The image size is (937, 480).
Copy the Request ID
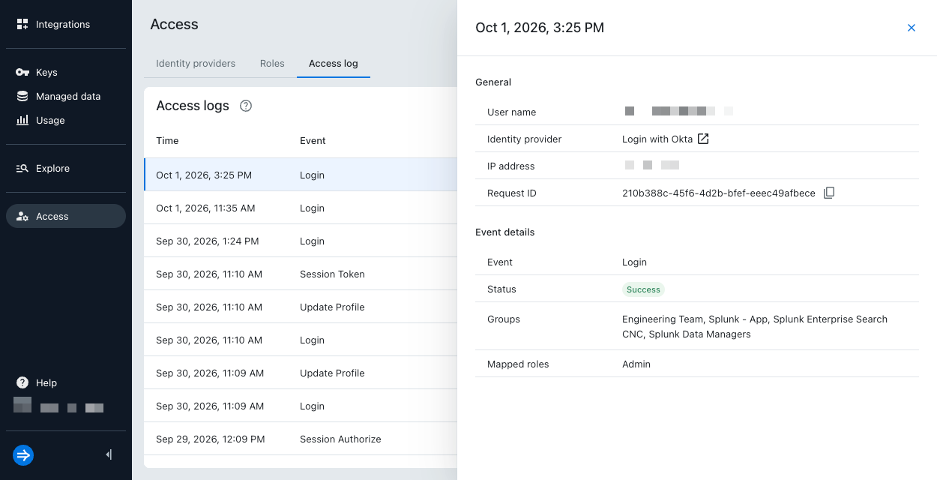[829, 193]
